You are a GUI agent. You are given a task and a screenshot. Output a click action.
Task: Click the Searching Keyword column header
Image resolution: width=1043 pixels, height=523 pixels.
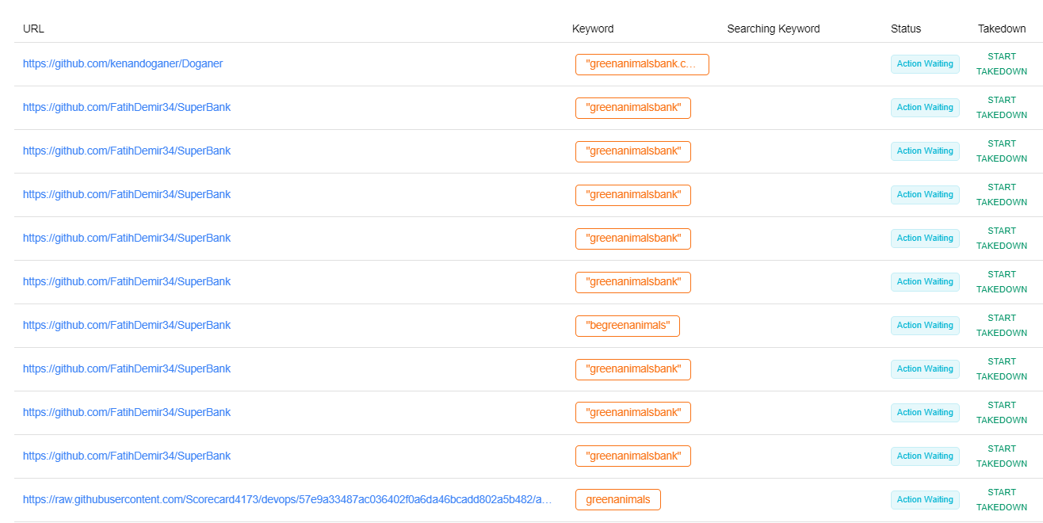click(x=774, y=29)
